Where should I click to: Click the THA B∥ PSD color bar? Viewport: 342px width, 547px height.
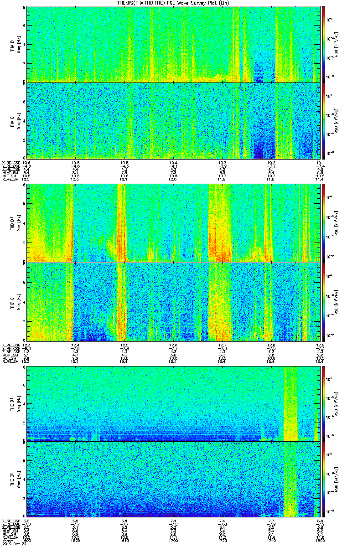coord(324,120)
